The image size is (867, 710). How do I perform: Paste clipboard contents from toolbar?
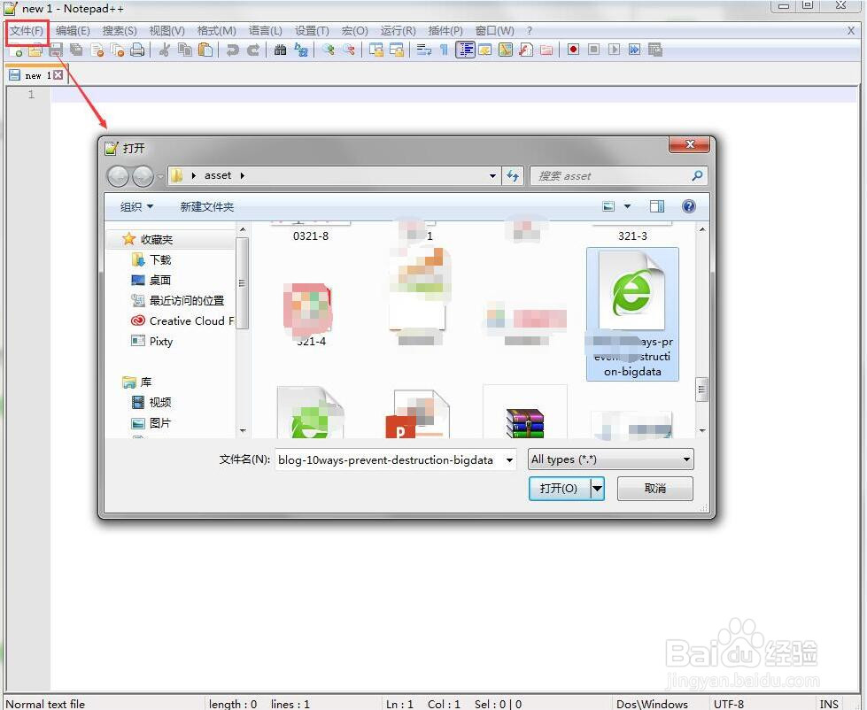[206, 50]
